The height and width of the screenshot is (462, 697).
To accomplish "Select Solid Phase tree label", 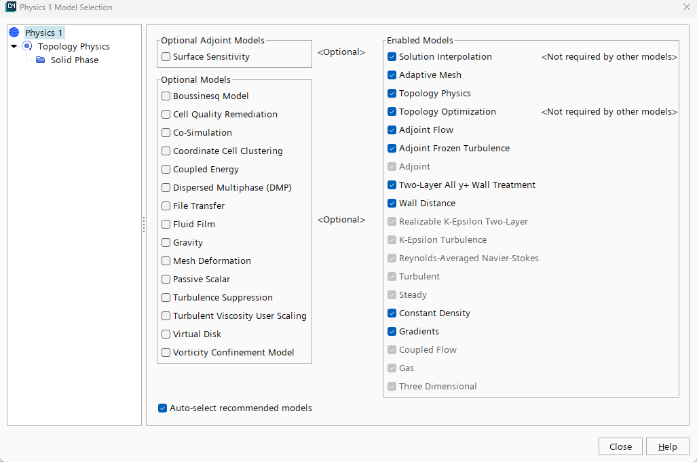I will point(75,60).
